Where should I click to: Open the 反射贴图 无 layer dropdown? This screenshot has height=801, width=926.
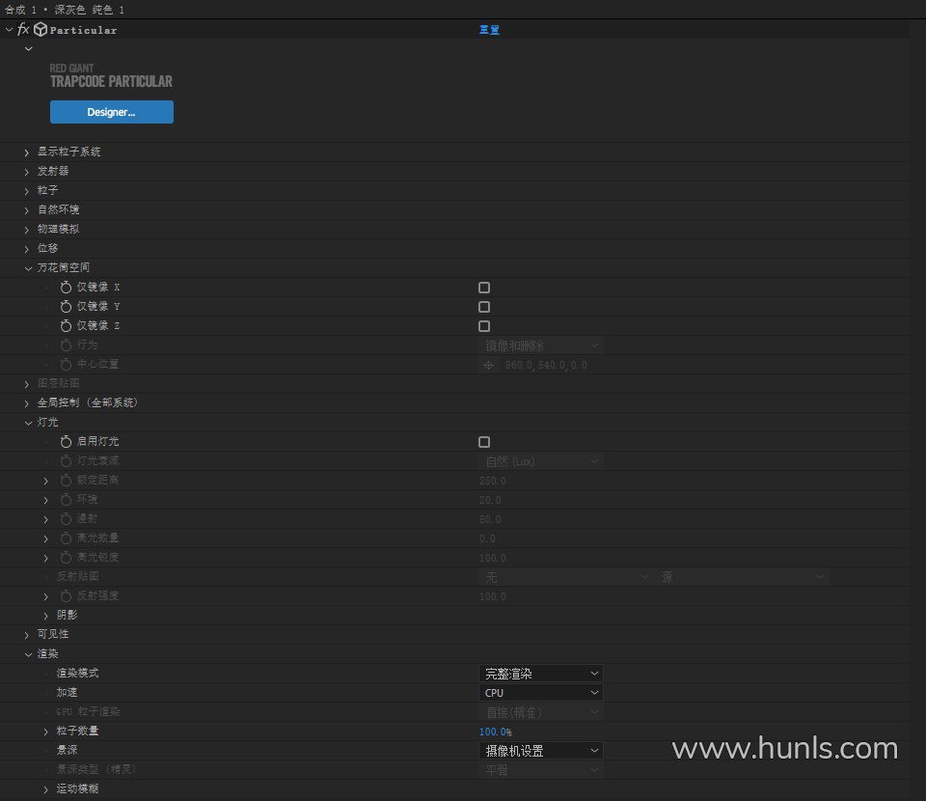[564, 577]
